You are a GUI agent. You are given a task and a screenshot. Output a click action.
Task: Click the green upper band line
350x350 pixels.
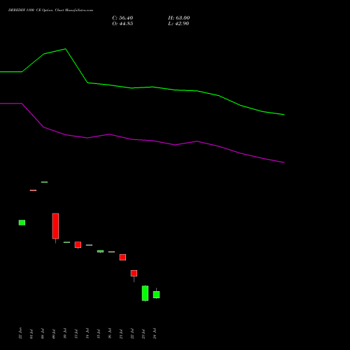(x=142, y=87)
